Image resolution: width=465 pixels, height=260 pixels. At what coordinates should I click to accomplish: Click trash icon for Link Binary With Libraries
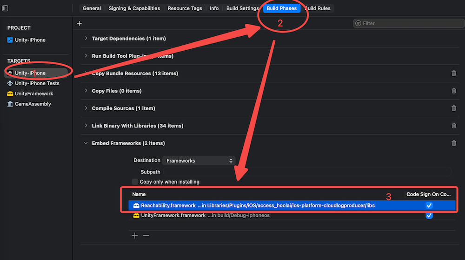point(454,126)
